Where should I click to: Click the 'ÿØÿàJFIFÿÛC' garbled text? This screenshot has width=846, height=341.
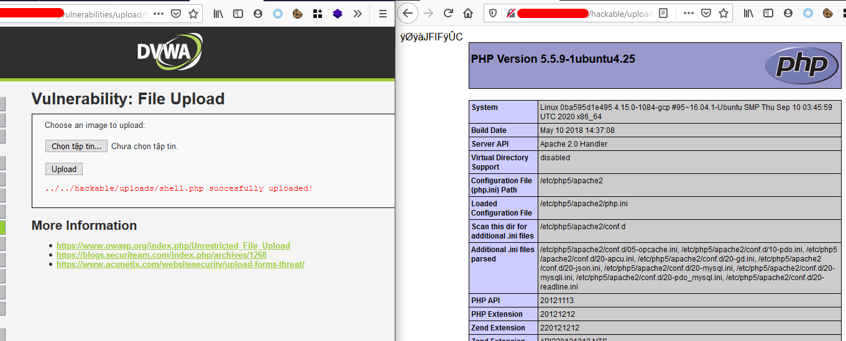432,37
